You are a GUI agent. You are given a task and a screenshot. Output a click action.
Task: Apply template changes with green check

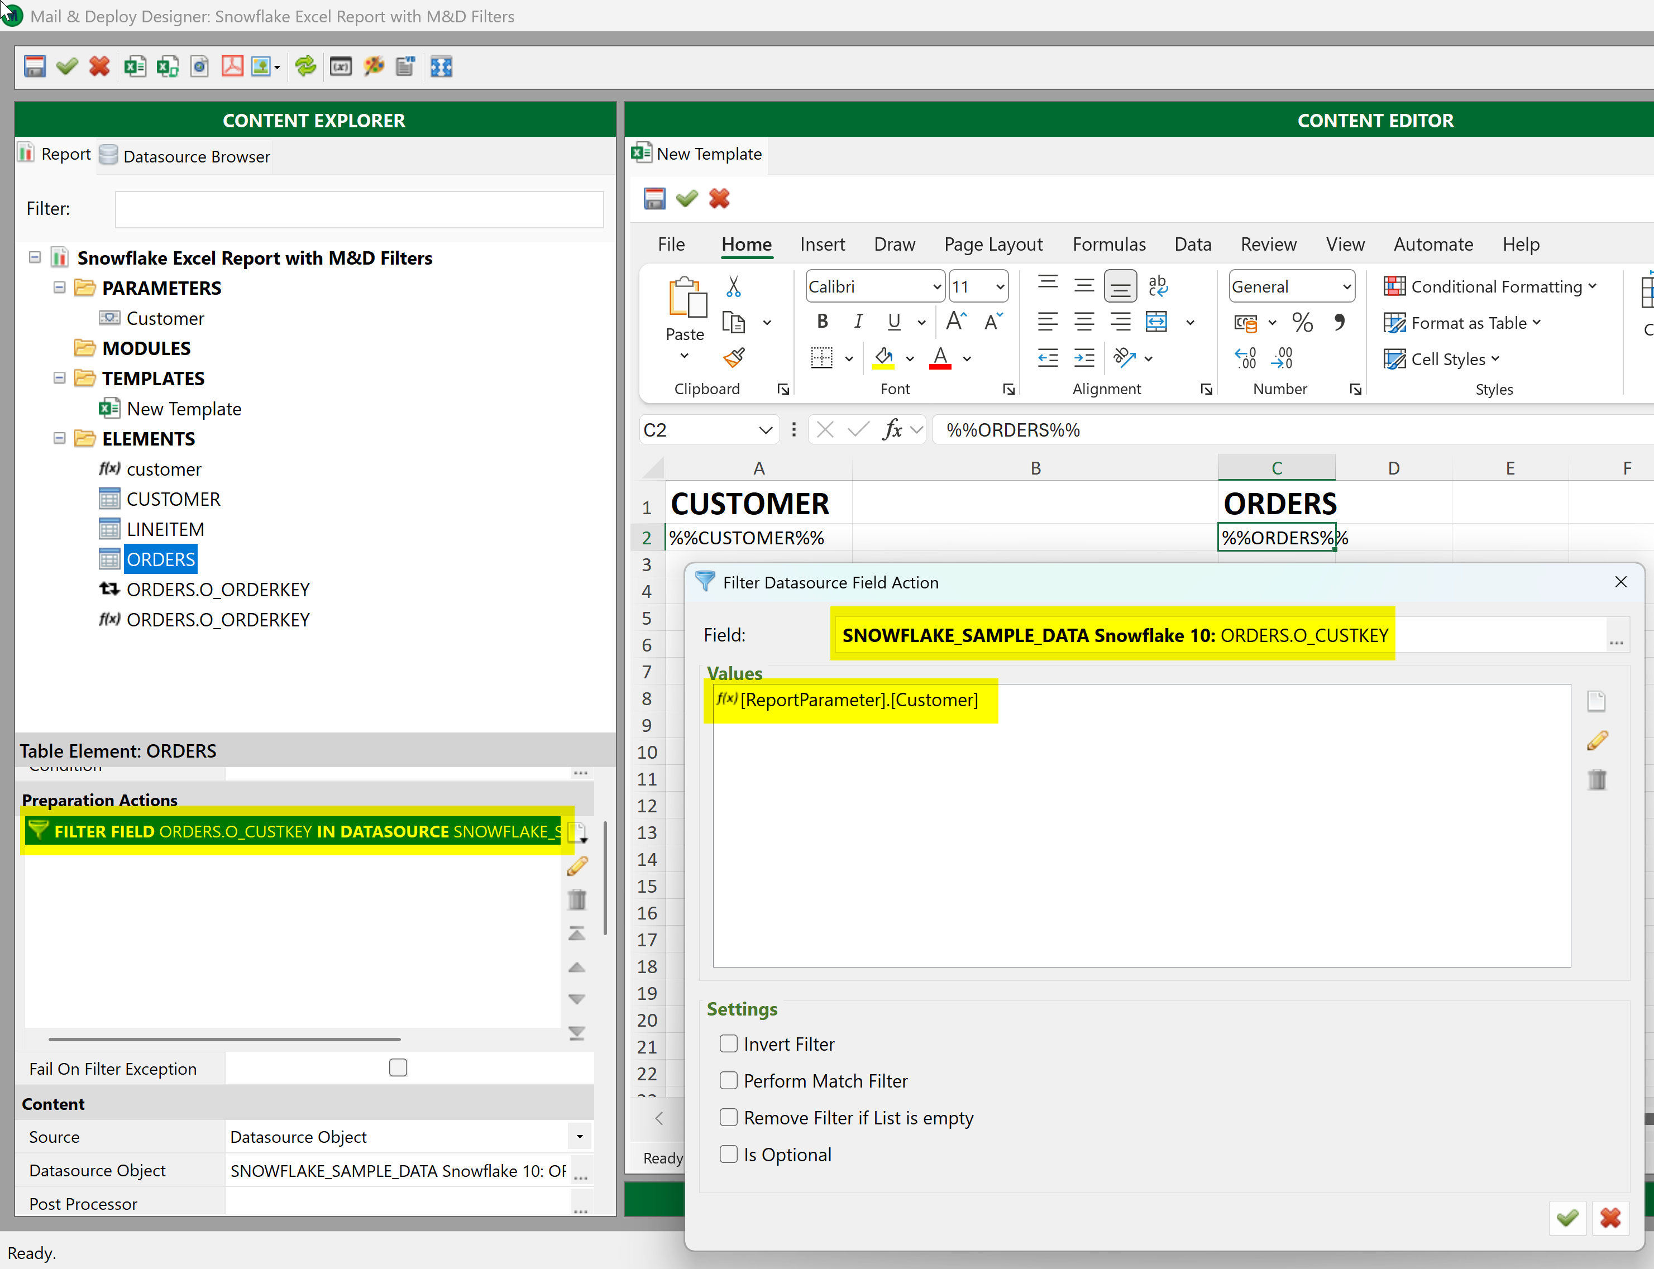coord(687,199)
